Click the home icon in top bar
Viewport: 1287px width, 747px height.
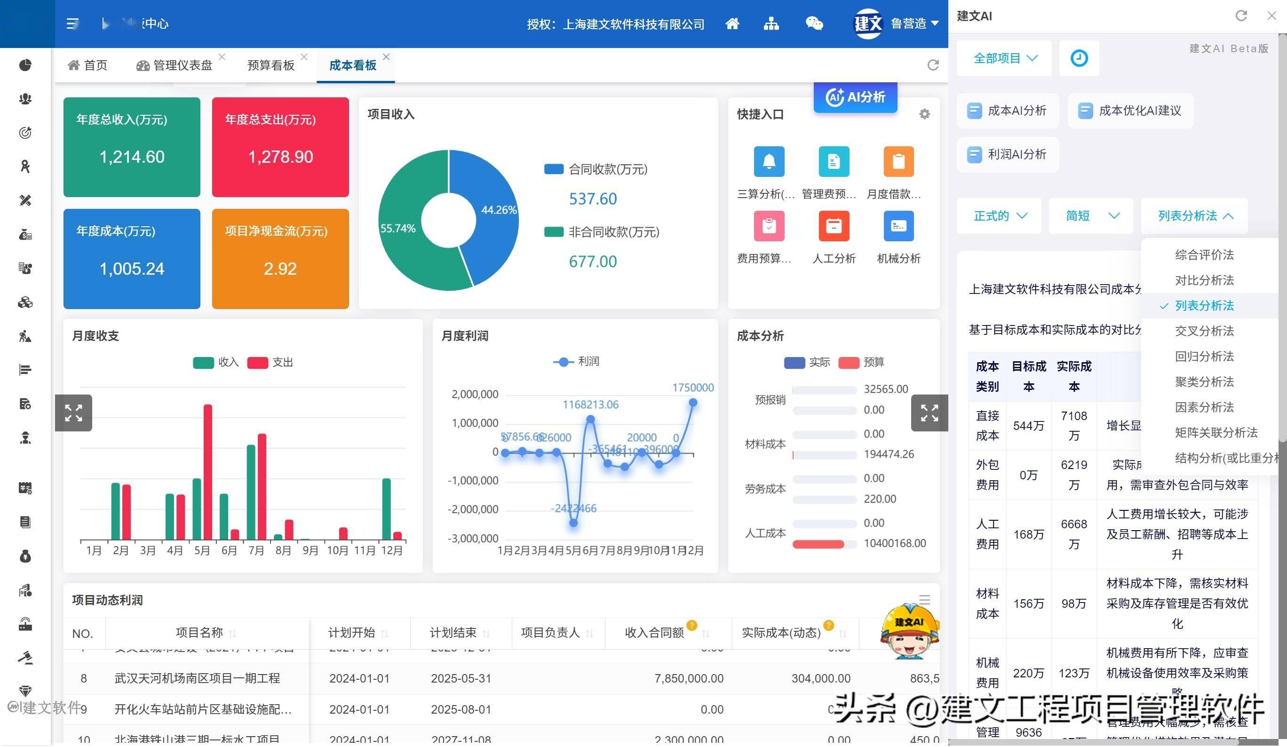[x=732, y=24]
